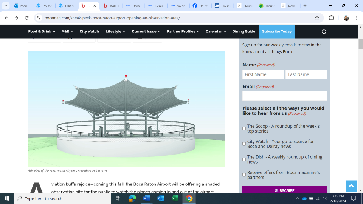363x204 pixels.
Task: Expand the Partner Profiles menu
Action: click(x=183, y=31)
